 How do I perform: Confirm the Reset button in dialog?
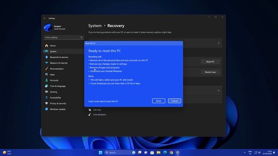point(159,101)
